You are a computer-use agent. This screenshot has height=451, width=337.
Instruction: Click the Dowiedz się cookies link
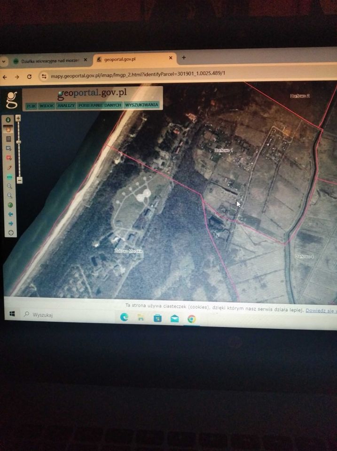click(x=320, y=311)
